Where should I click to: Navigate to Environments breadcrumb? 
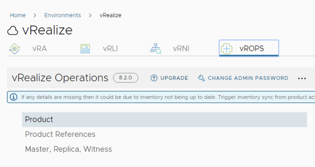click(62, 15)
